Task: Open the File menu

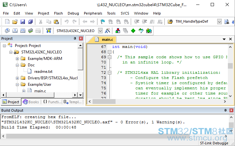Action: pyautogui.click(x=6, y=13)
